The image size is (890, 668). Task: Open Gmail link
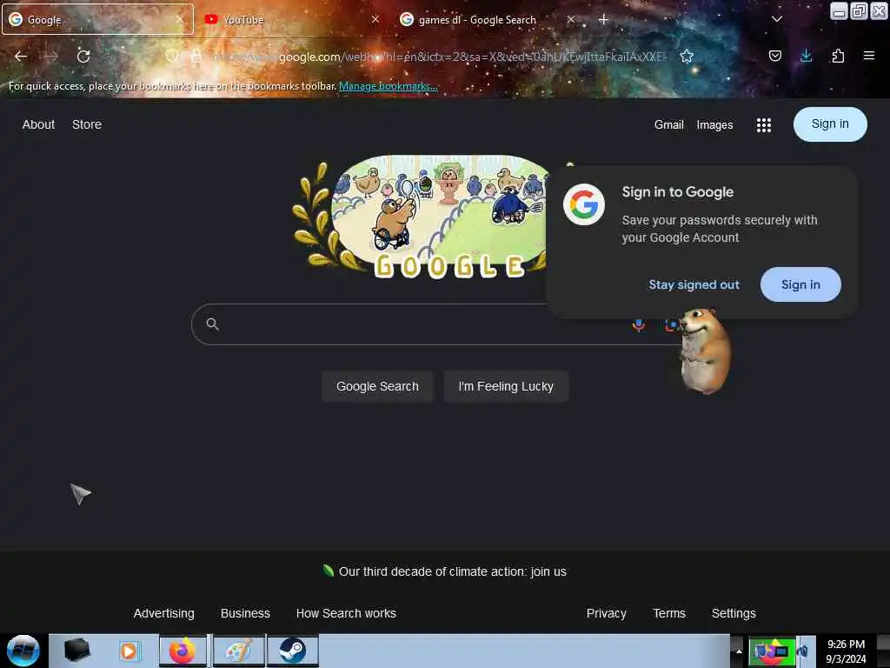click(668, 124)
